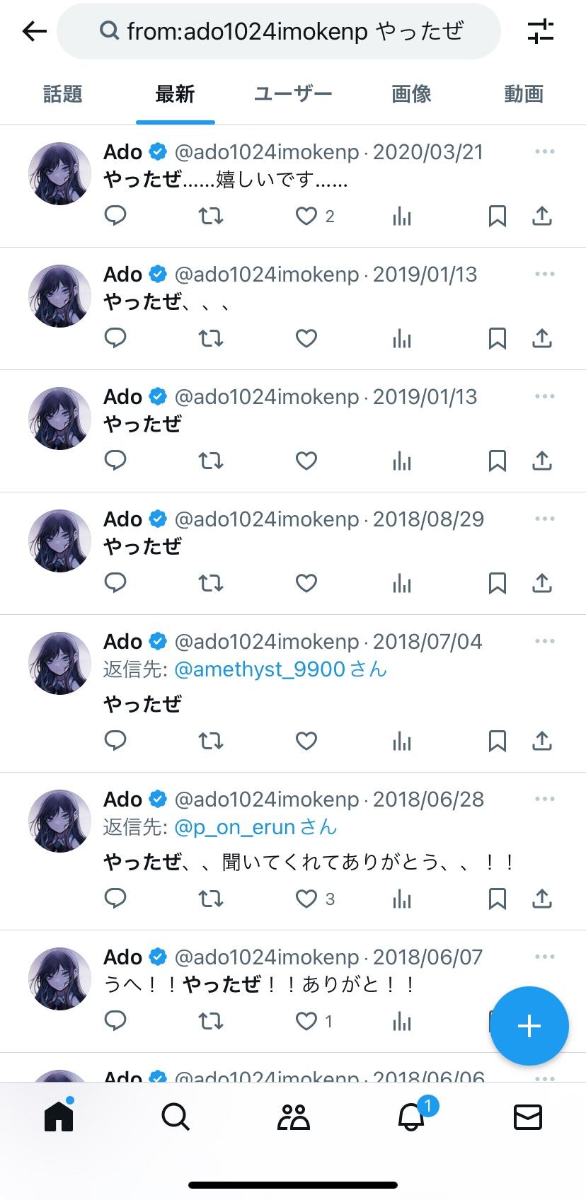Open direct messages envelope icon
The width and height of the screenshot is (586, 1200).
527,1117
